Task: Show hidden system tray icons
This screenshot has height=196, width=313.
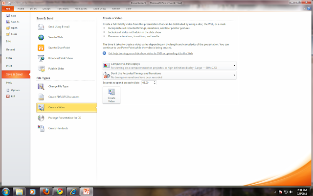Action: (275, 192)
